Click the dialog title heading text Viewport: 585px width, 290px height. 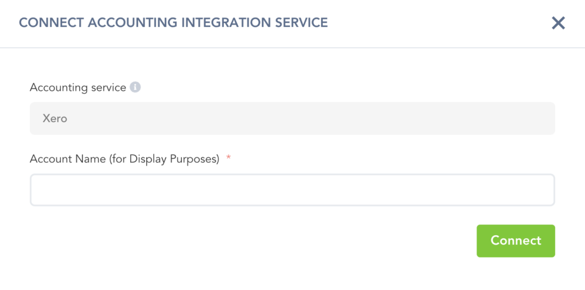coord(173,23)
